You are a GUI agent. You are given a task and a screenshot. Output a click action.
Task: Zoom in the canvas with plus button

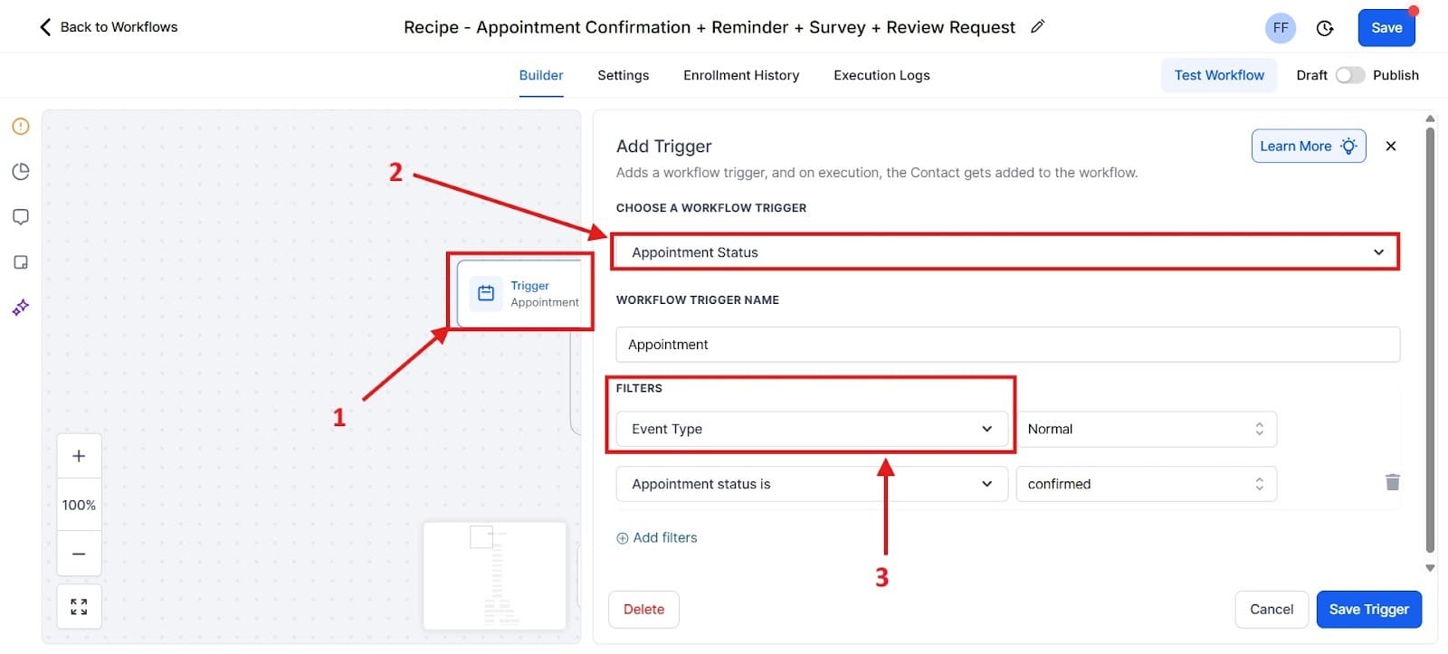point(79,456)
